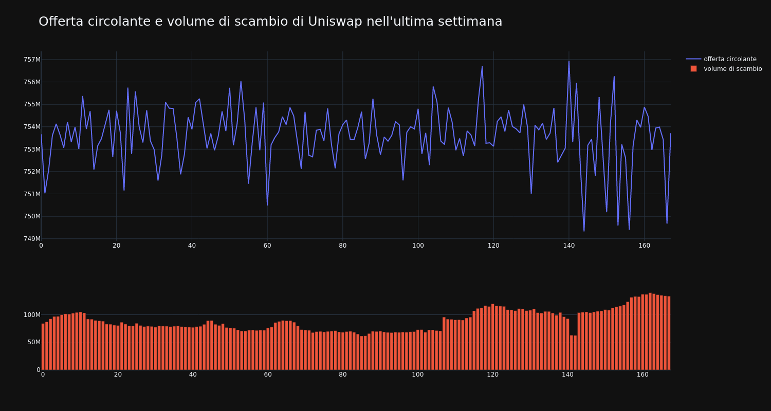Click the 756M y-axis label
Viewport: 771px width, 411px height.
(x=32, y=82)
